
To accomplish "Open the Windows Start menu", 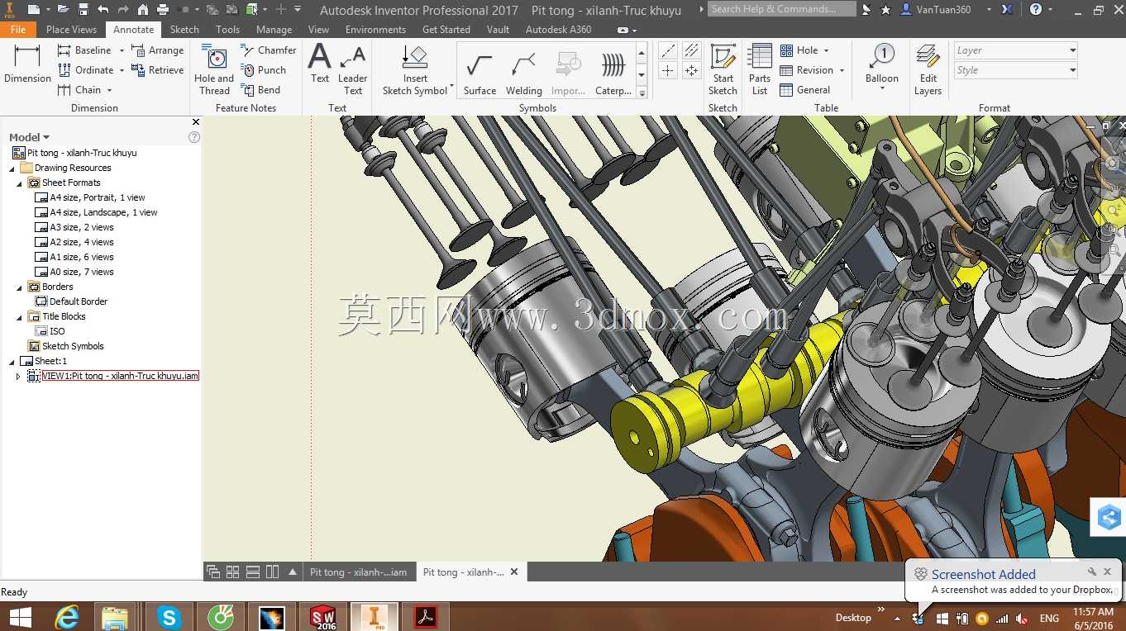I will [x=20, y=617].
